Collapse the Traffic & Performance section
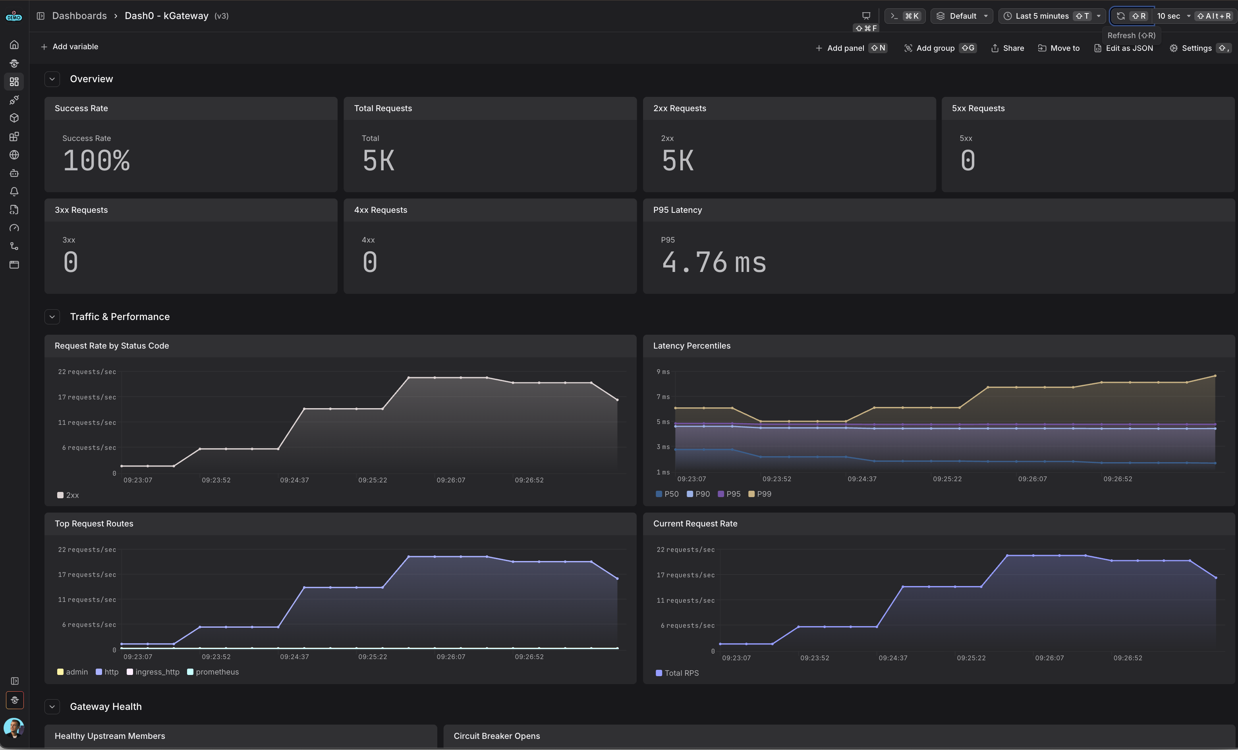Screen dimensions: 1238x750 (52, 316)
